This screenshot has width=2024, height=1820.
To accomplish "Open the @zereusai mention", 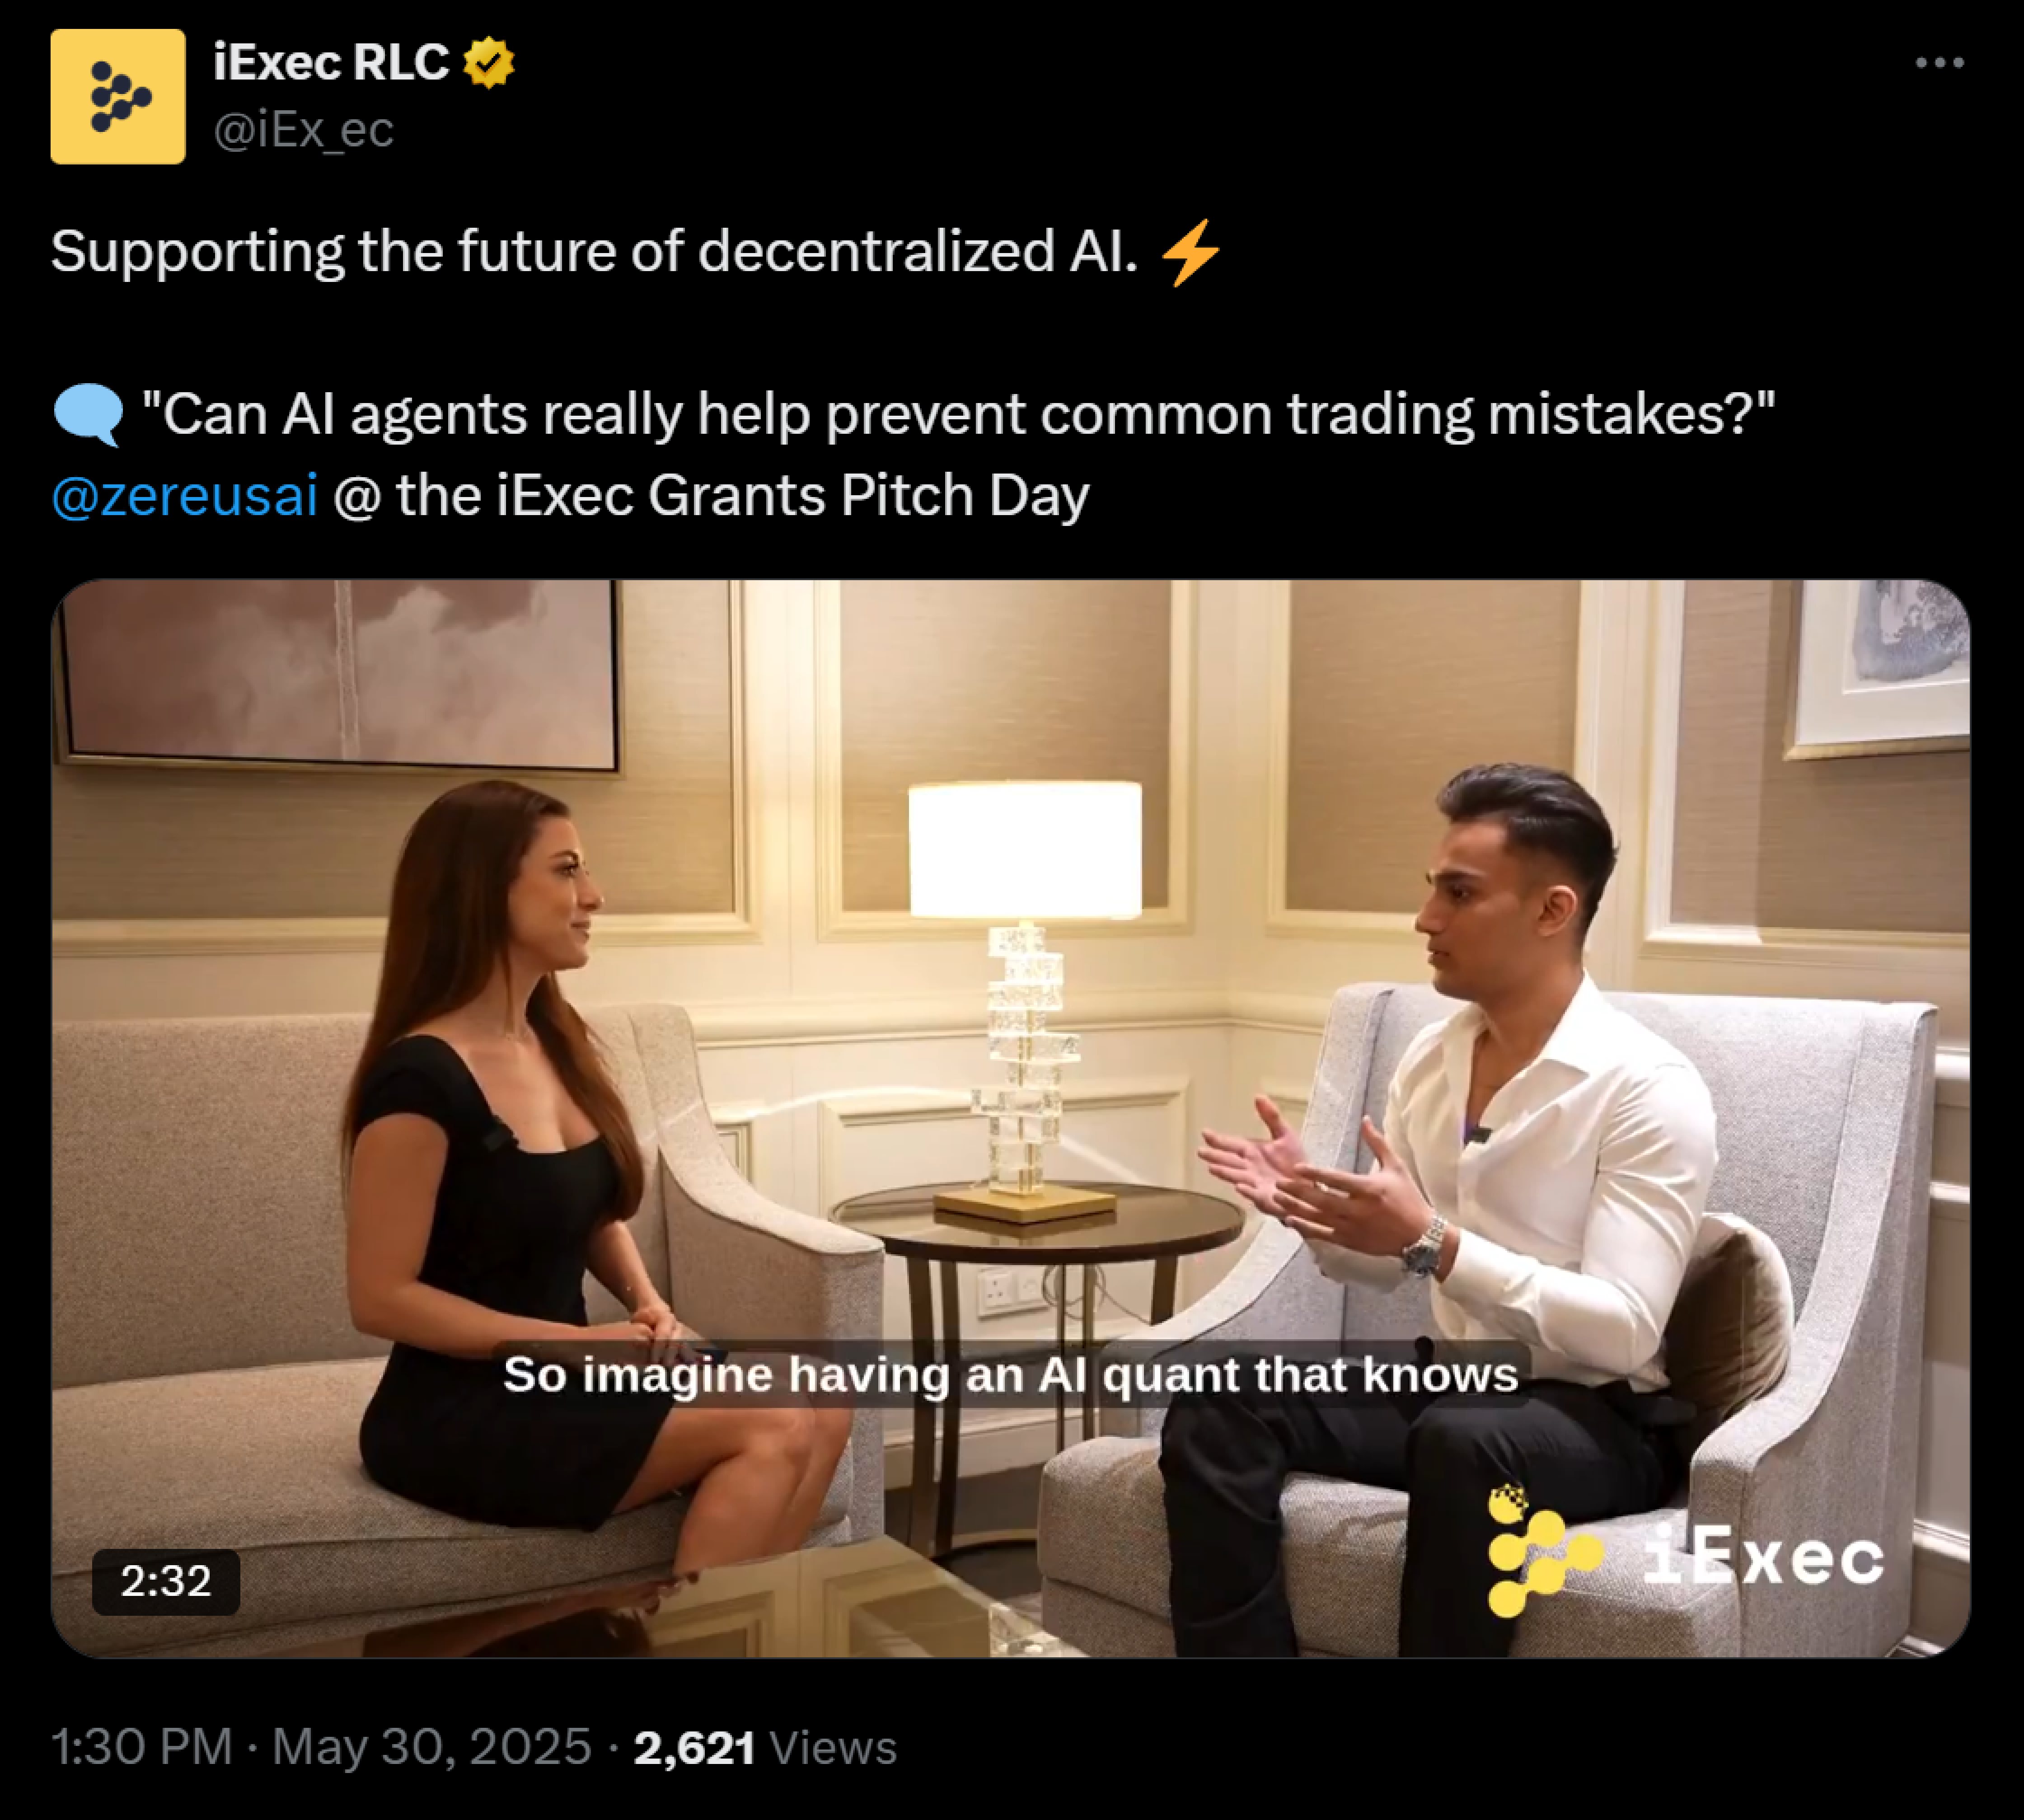I will pyautogui.click(x=185, y=495).
